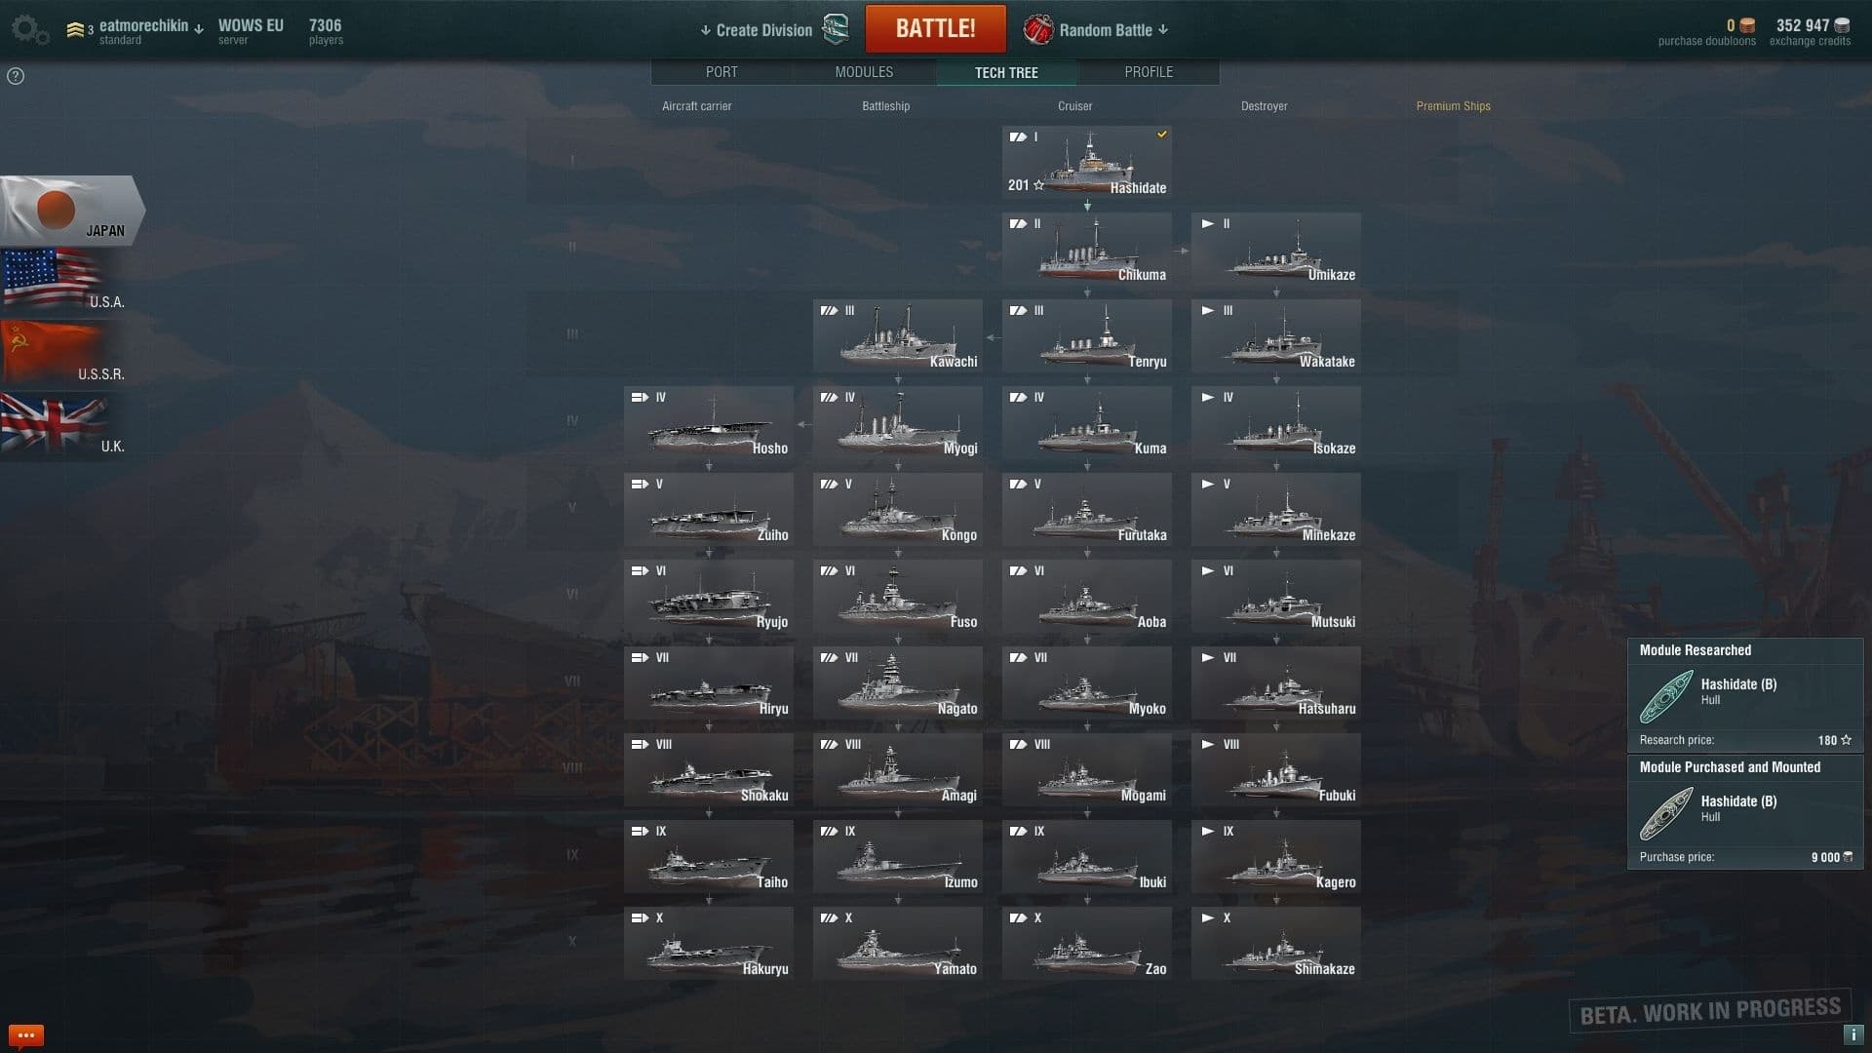Switch to the PROFILE tab
Image resolution: width=1872 pixels, height=1053 pixels.
[x=1149, y=72]
